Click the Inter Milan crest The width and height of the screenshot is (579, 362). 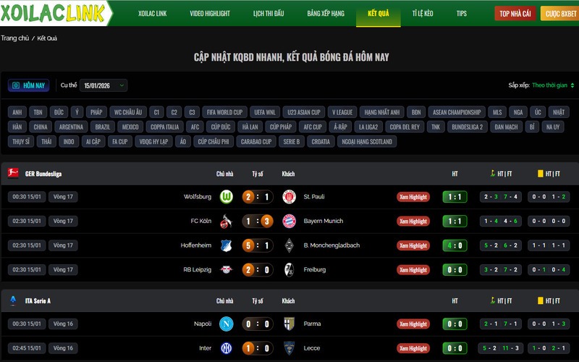pyautogui.click(x=227, y=348)
